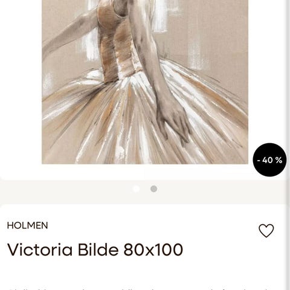Open the ballerina painting product image

click(145, 82)
